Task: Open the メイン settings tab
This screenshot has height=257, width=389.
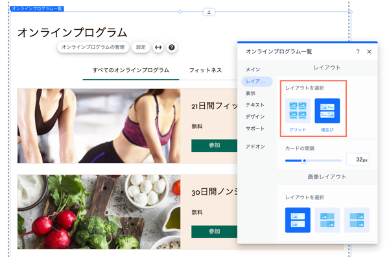Action: [x=253, y=69]
